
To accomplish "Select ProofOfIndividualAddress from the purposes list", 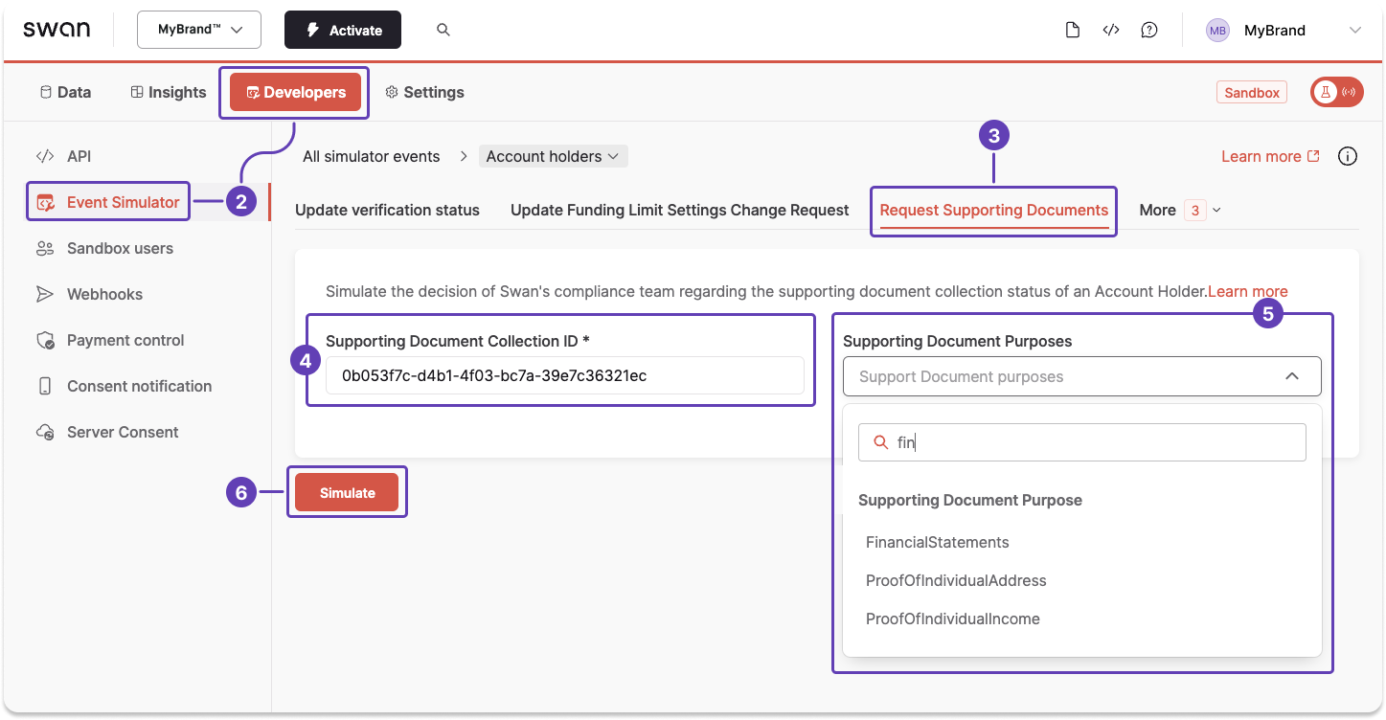I will click(x=956, y=580).
